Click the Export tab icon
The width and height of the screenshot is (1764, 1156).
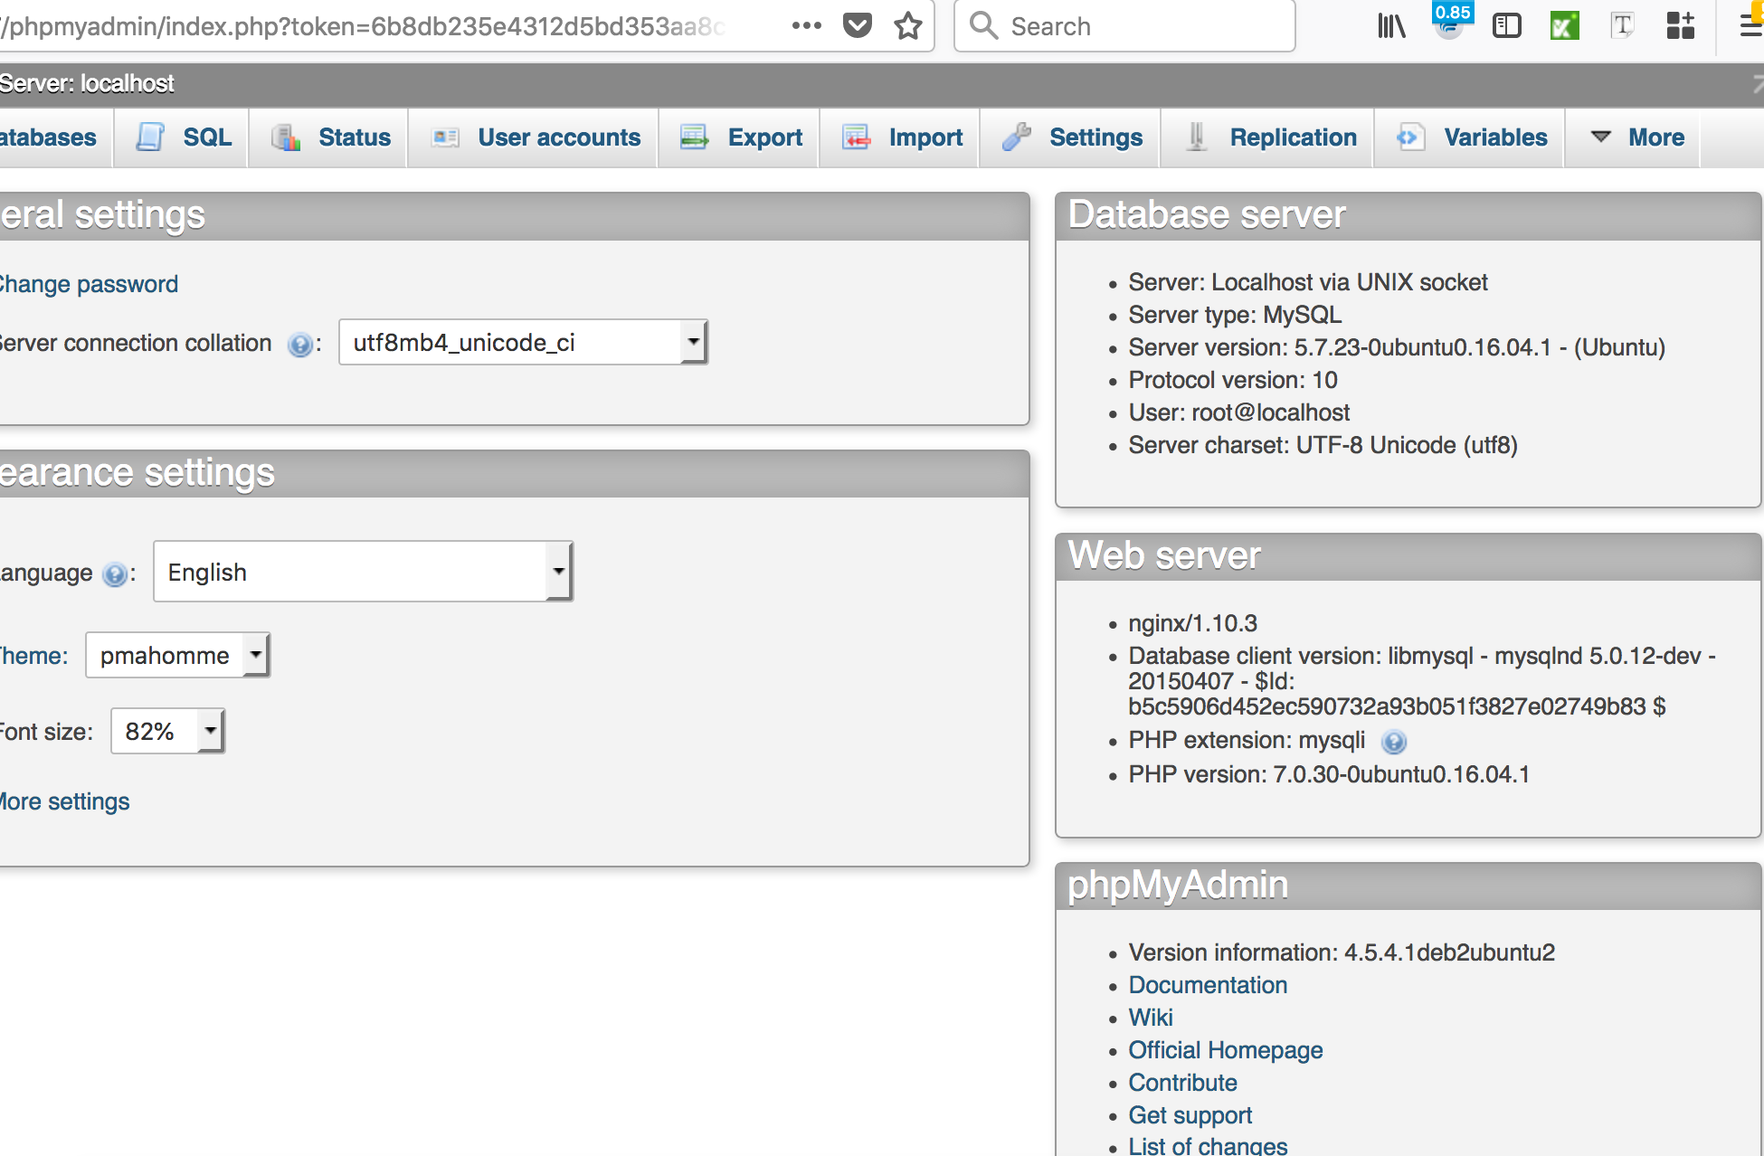coord(695,137)
